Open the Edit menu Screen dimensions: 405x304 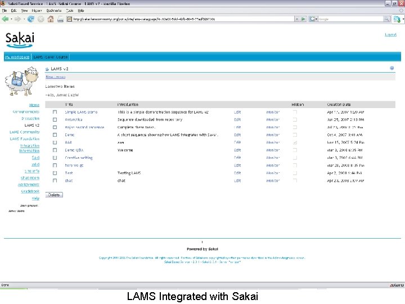[13, 11]
